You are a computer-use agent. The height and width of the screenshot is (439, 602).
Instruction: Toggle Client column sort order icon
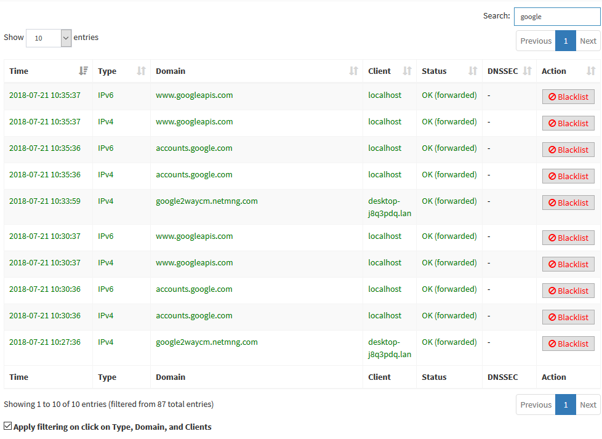click(x=407, y=71)
